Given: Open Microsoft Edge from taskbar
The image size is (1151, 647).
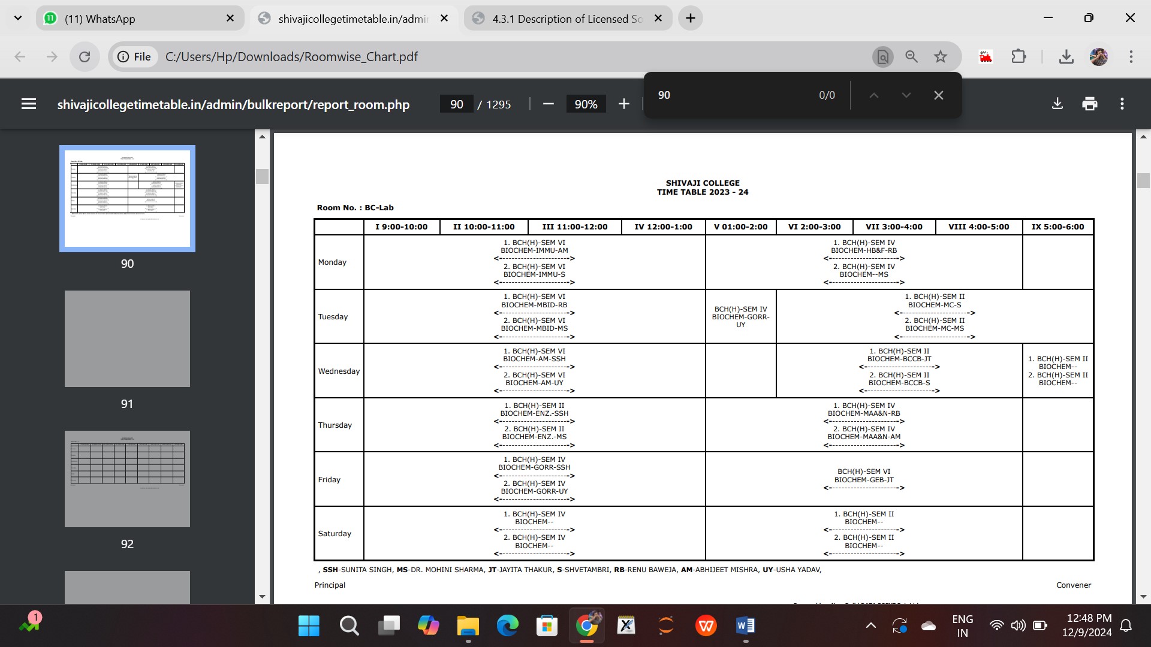Looking at the screenshot, I should coord(508,626).
